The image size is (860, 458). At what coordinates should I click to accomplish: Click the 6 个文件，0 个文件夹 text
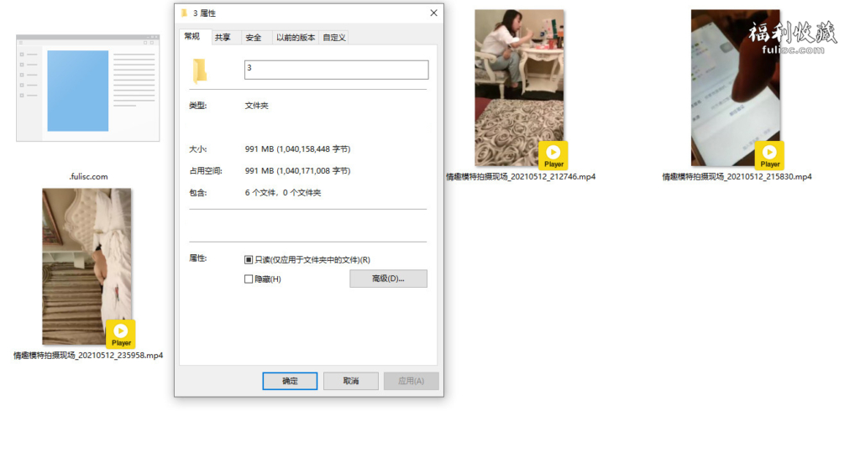tap(283, 193)
